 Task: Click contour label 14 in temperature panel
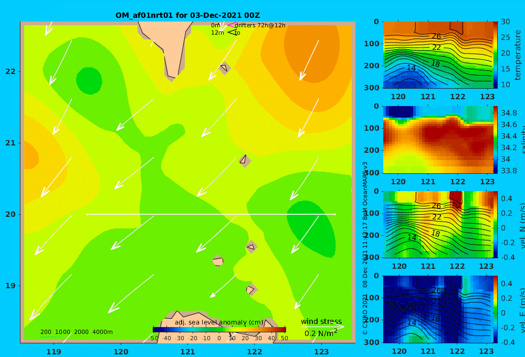[412, 68]
